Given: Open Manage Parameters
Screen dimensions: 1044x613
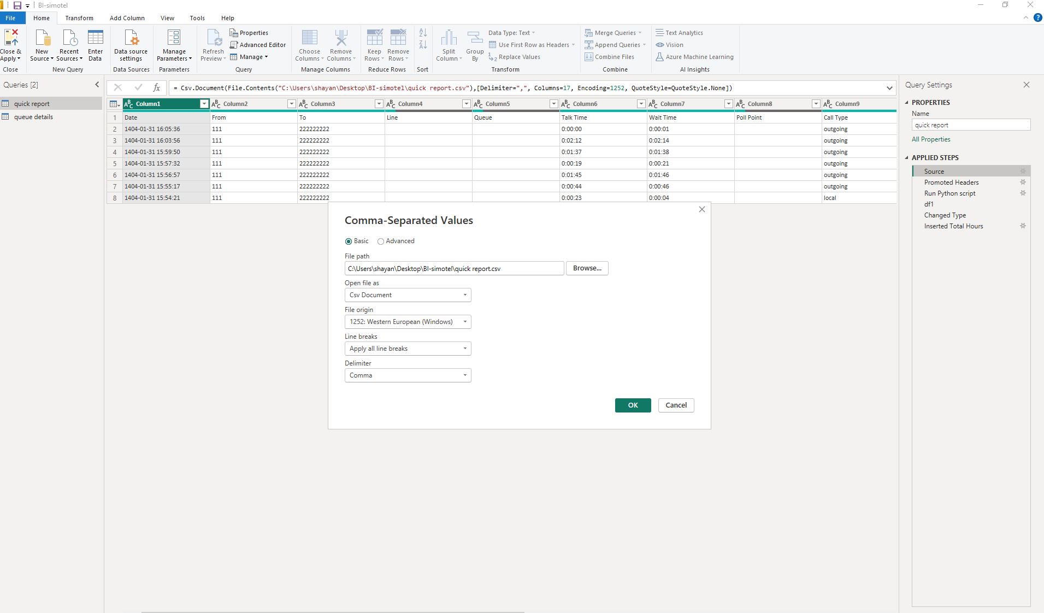Looking at the screenshot, I should coord(174,45).
